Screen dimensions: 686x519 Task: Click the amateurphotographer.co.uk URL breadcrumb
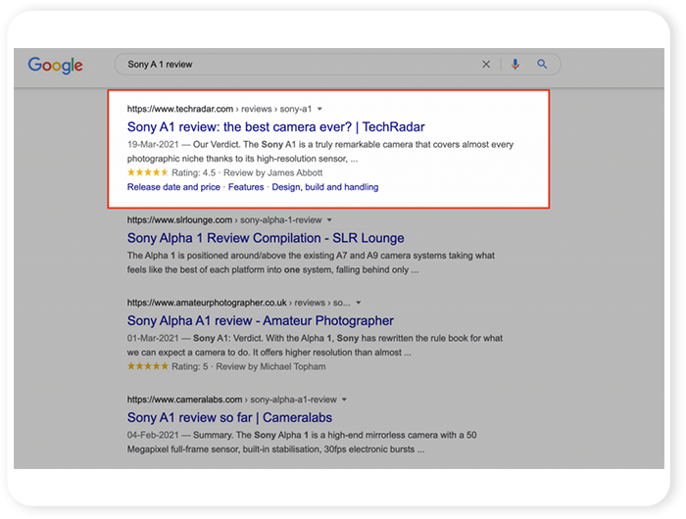[x=238, y=303]
